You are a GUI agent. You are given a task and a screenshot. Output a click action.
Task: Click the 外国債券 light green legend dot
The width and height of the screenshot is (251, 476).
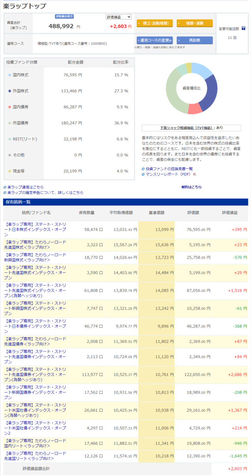click(10, 123)
